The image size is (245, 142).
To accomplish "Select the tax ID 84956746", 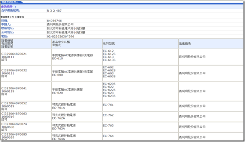I will 54,21.
